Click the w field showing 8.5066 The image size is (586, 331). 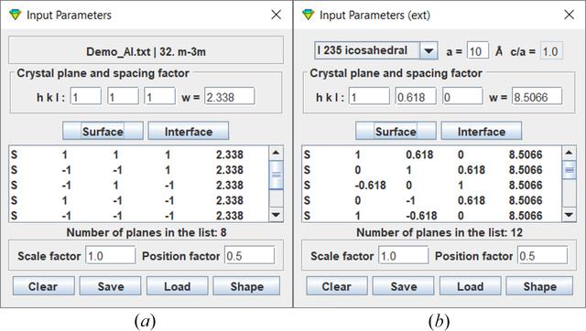point(537,97)
